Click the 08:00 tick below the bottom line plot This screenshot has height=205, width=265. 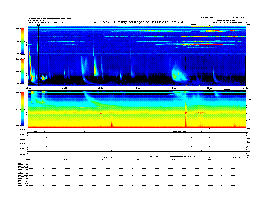click(101, 159)
